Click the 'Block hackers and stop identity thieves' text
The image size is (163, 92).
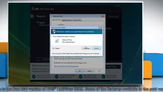90,76
